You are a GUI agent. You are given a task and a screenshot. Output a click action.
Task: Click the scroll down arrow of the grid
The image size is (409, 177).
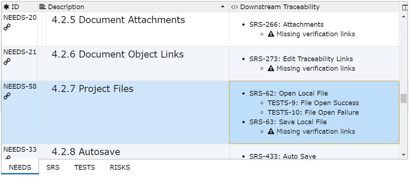pos(403,155)
